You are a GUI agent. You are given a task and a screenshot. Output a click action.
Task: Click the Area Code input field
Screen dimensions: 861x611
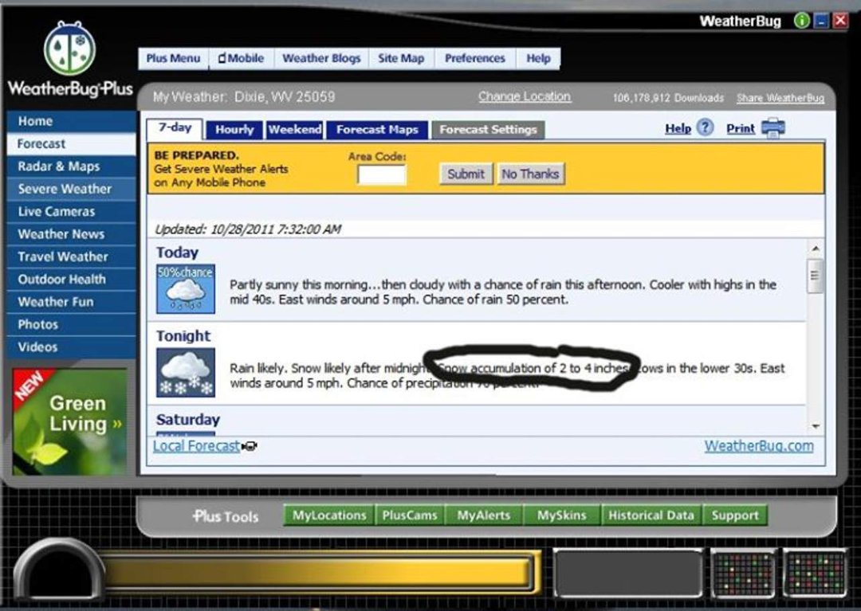pos(382,175)
